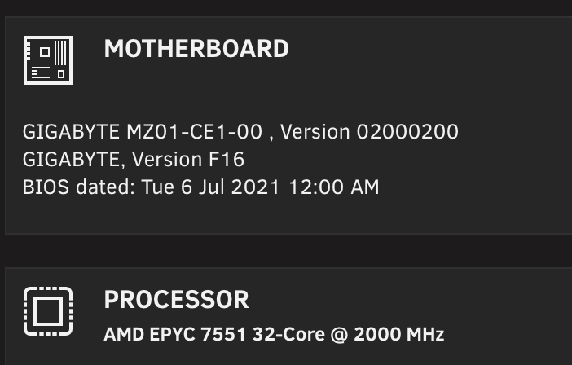
Task: Click the AMD EPYC processor name
Action: click(150, 334)
